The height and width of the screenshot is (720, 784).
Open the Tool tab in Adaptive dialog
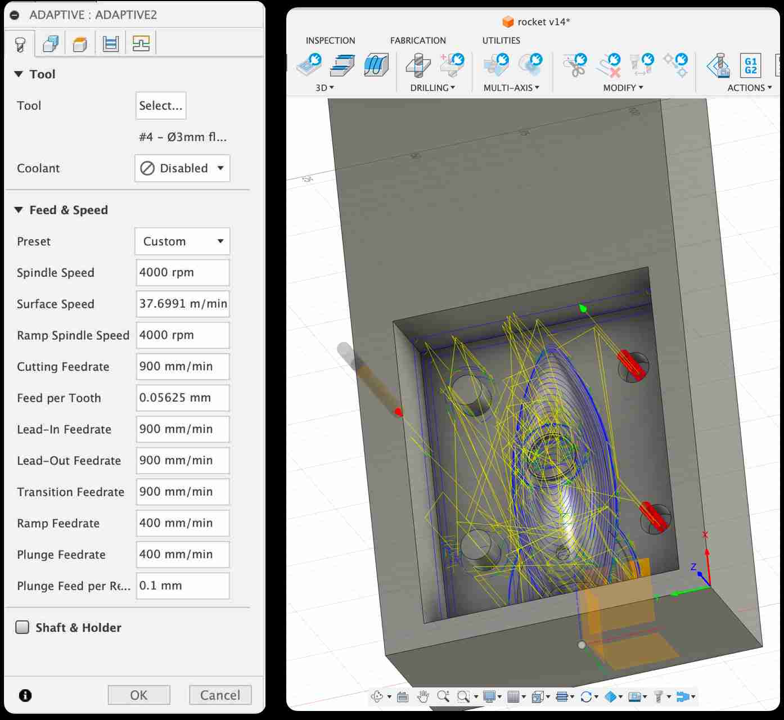point(20,43)
